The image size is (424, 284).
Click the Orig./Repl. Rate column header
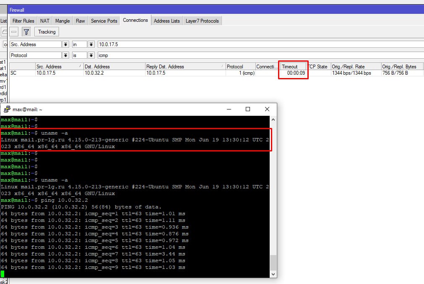(x=356, y=67)
